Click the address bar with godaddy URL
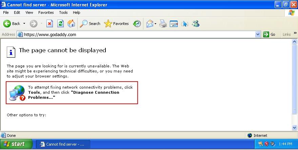Screen dimensions: 298x150 pyautogui.click(x=139, y=35)
